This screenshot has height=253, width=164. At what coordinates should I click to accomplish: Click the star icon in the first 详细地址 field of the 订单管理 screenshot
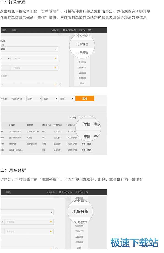[x=55, y=58]
